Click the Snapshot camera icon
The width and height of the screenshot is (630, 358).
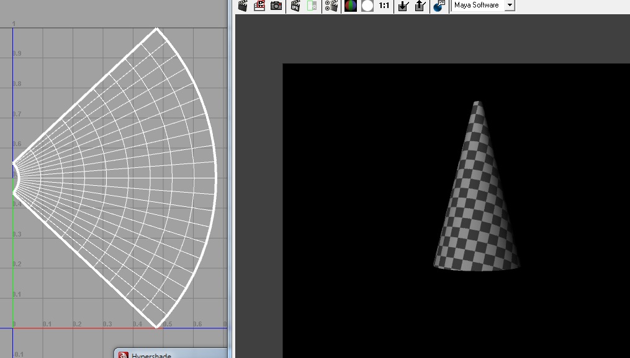276,6
